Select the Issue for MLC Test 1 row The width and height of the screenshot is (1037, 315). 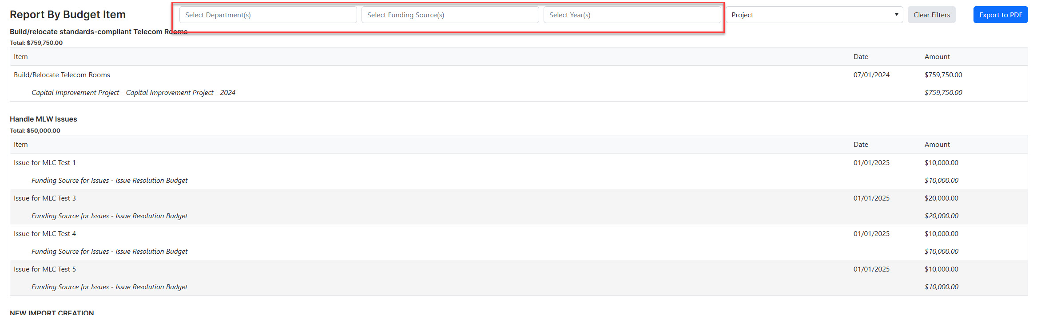(x=519, y=162)
